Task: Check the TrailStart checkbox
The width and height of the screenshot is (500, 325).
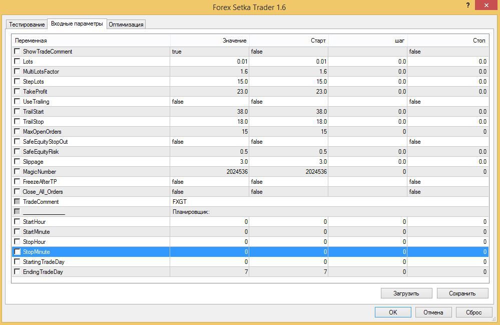Action: point(17,111)
